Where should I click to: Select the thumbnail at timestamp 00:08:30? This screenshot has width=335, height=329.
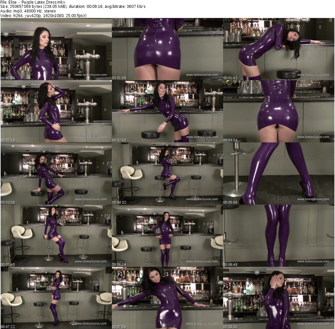pos(279,298)
